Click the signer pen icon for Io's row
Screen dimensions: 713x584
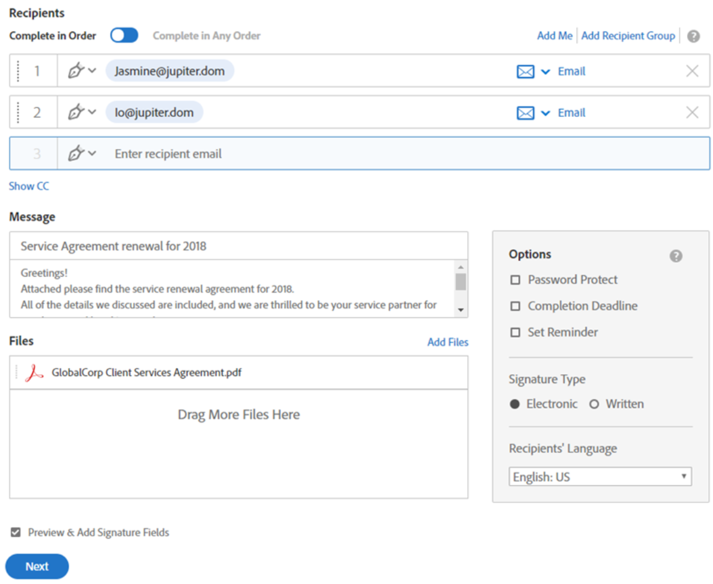point(76,113)
